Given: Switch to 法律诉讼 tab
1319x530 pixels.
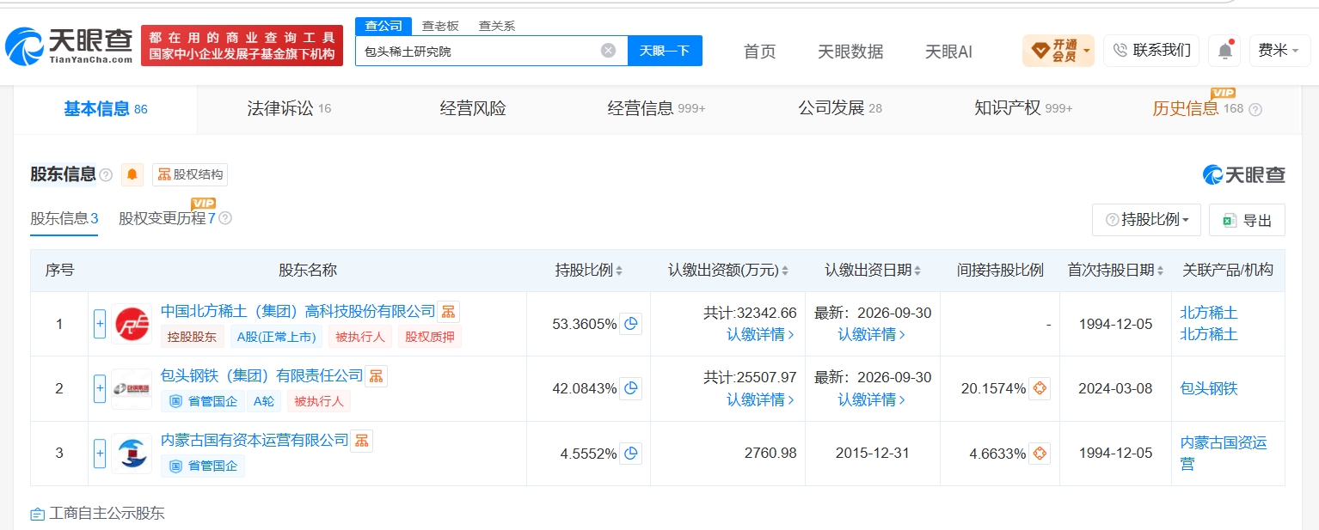Looking at the screenshot, I should 289,109.
